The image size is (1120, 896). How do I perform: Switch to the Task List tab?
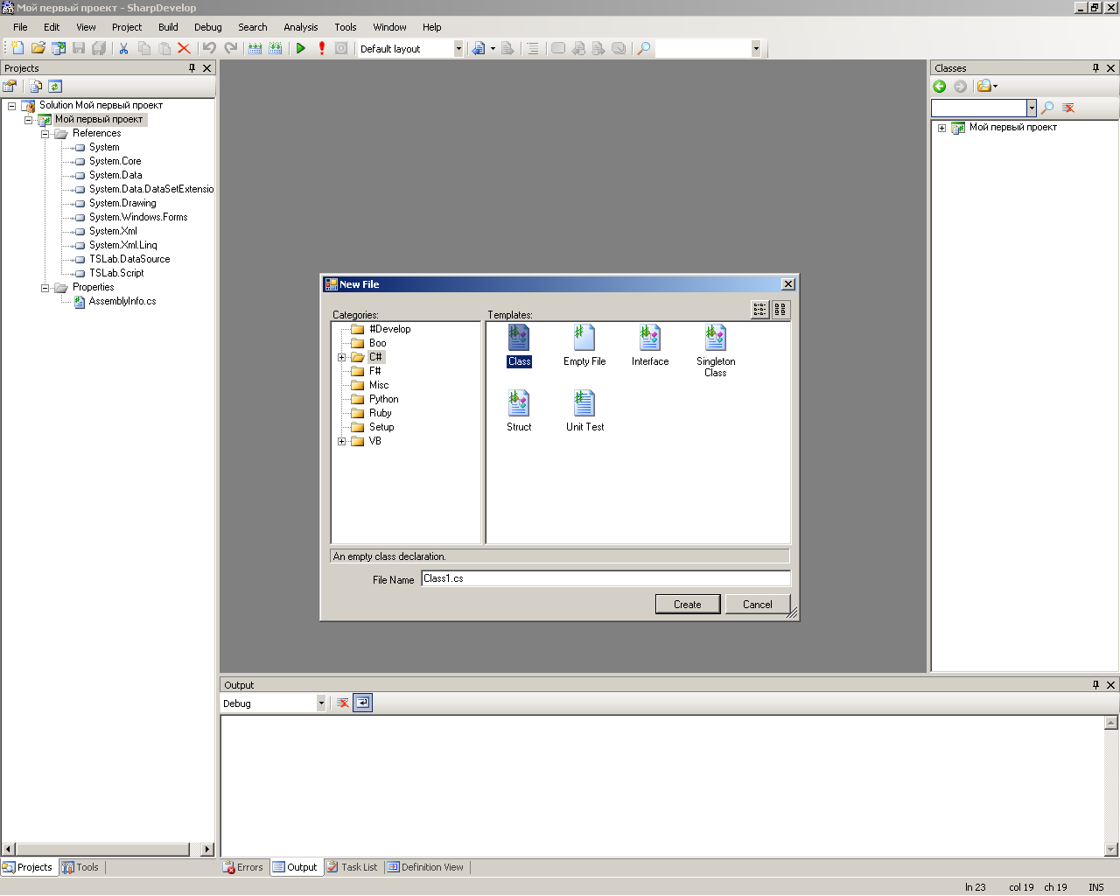coord(352,867)
